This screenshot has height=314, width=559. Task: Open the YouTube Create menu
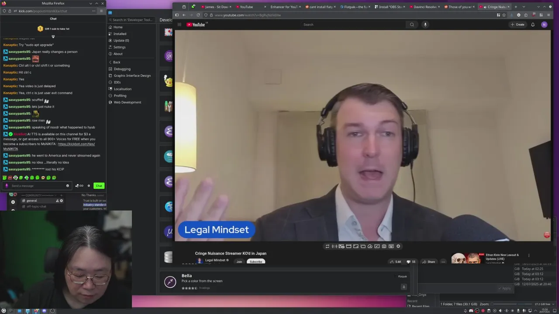pos(518,24)
